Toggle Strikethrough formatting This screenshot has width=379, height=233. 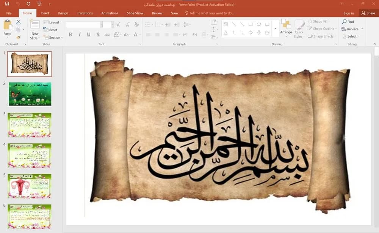[x=107, y=35]
